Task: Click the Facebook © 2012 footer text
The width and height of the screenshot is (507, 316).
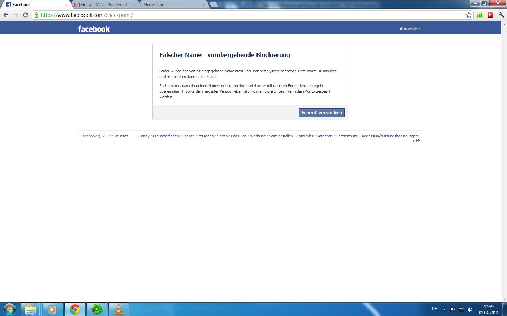Action: 95,136
